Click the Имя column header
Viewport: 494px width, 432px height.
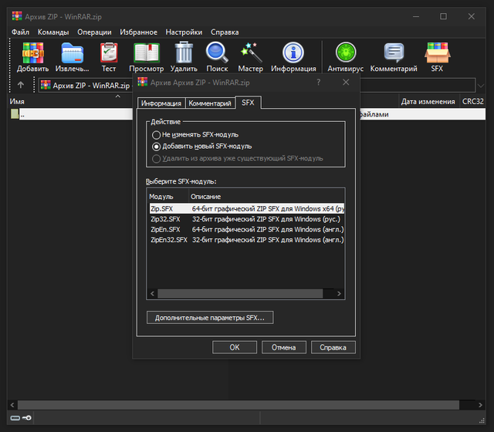[x=17, y=101]
